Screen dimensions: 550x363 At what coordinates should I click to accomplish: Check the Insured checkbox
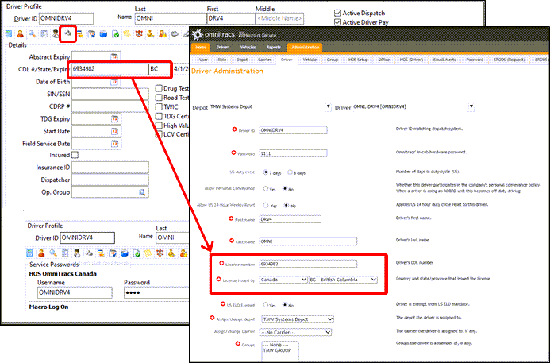tap(75, 155)
